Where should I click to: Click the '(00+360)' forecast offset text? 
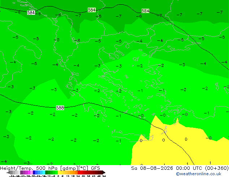(217, 168)
